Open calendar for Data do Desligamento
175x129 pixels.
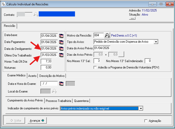coord(61,49)
